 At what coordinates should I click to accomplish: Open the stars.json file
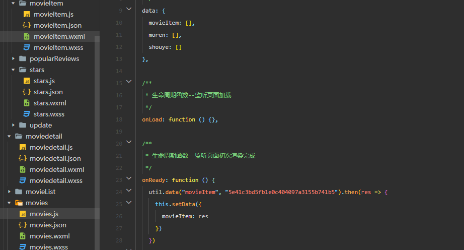pyautogui.click(x=48, y=92)
